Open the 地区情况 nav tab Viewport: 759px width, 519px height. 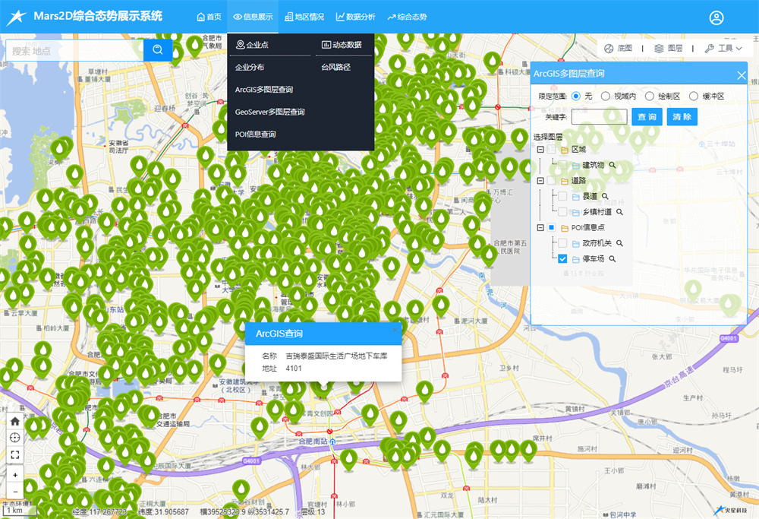[x=304, y=17]
